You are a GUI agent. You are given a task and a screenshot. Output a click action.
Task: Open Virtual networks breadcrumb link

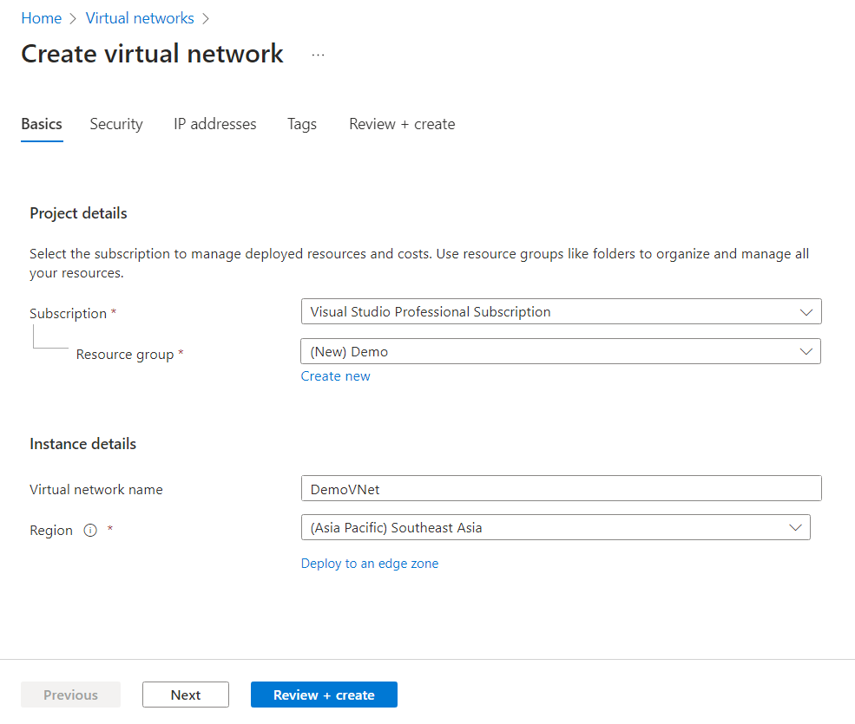140,17
